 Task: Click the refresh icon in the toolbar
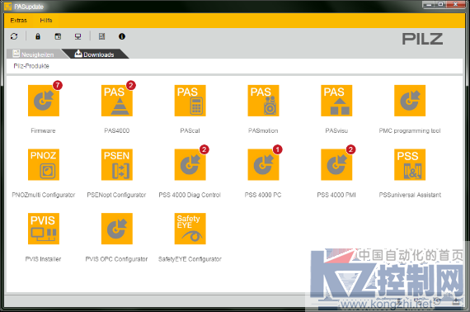pos(14,36)
